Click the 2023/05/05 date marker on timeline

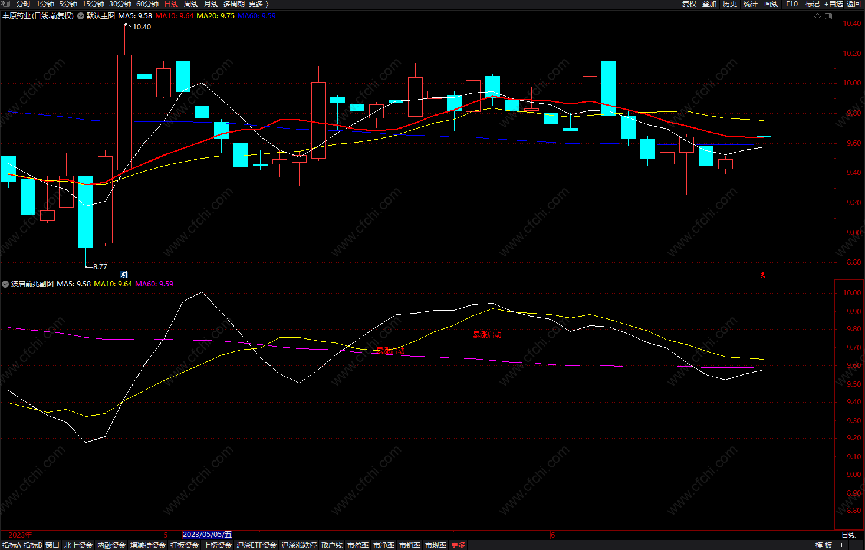tap(207, 535)
